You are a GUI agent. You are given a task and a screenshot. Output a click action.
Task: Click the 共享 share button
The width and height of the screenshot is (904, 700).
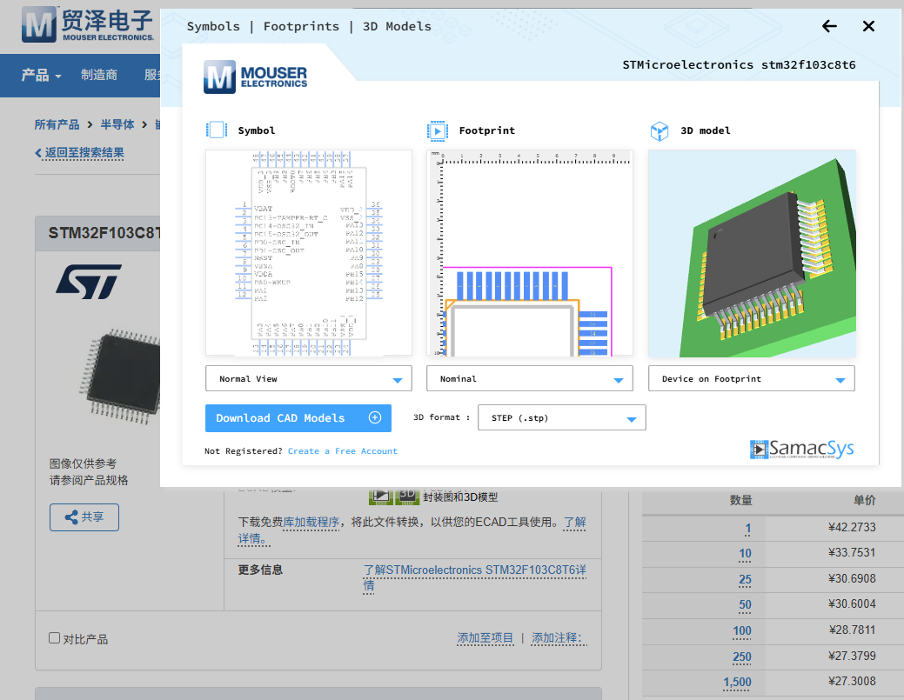[84, 517]
